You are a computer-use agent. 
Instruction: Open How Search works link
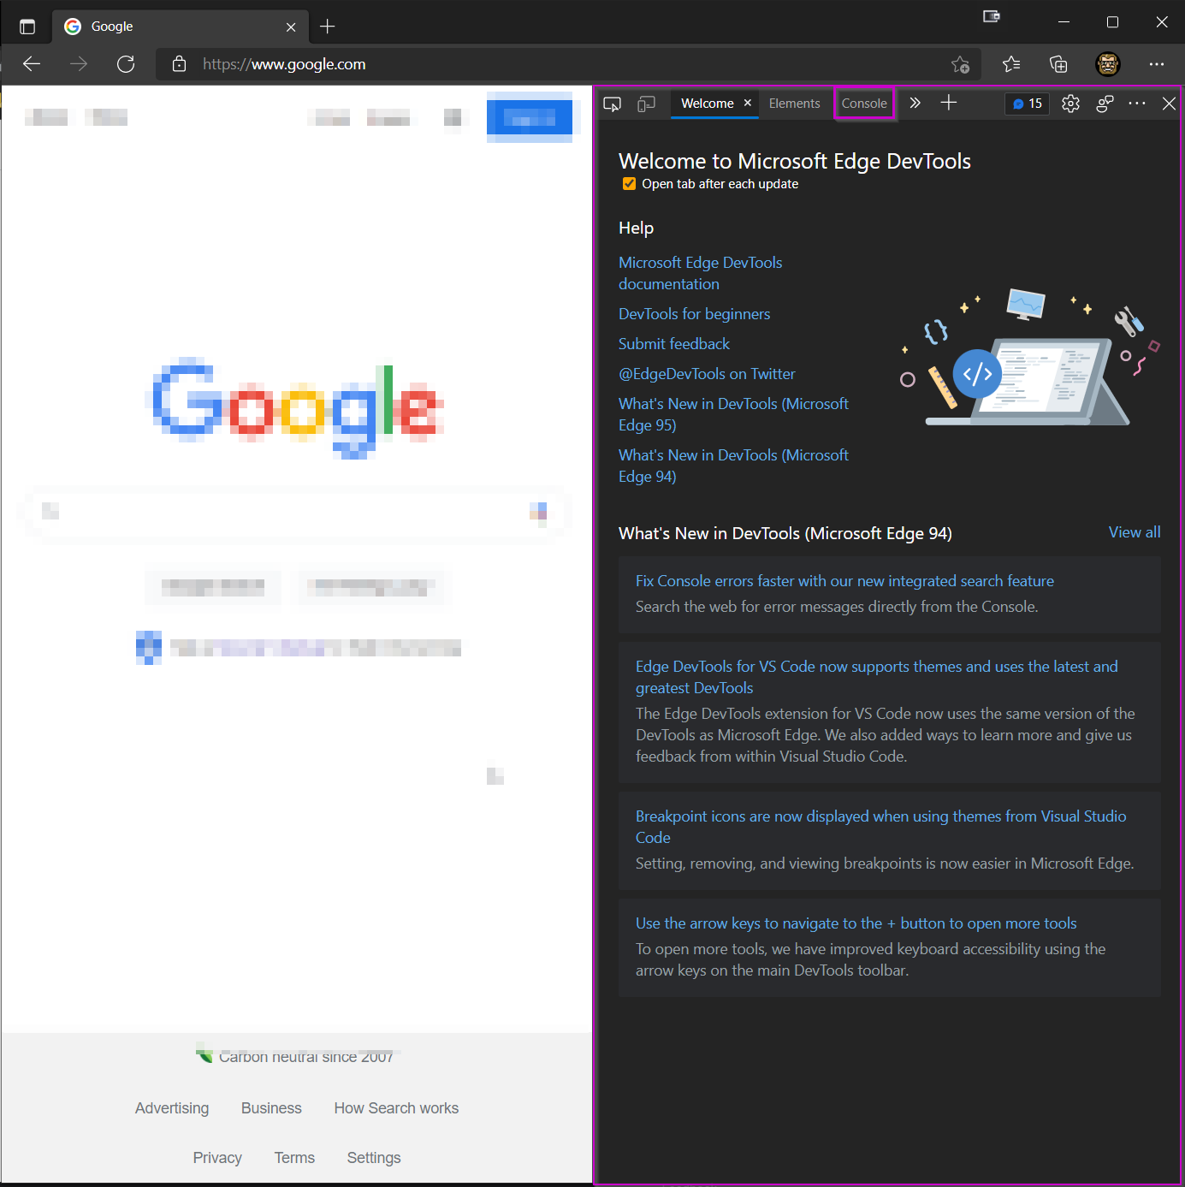[396, 1108]
